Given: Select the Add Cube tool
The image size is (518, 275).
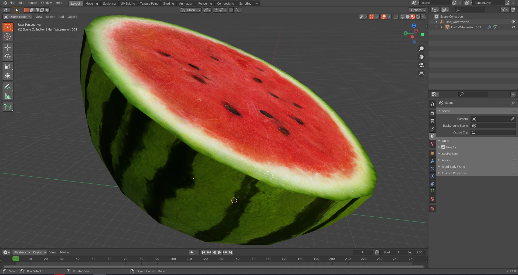Looking at the screenshot, I should click(x=8, y=107).
